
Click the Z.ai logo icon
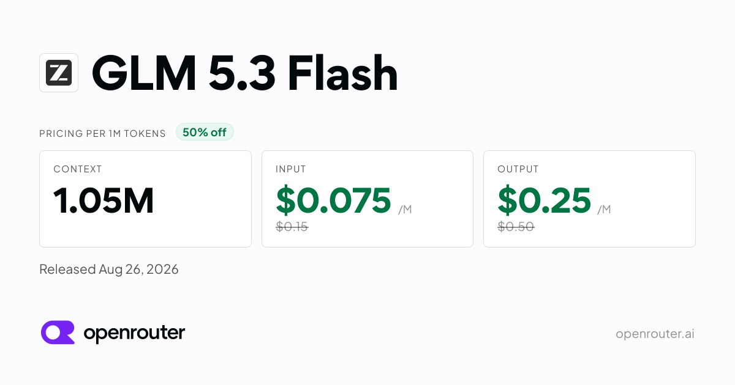pos(59,73)
